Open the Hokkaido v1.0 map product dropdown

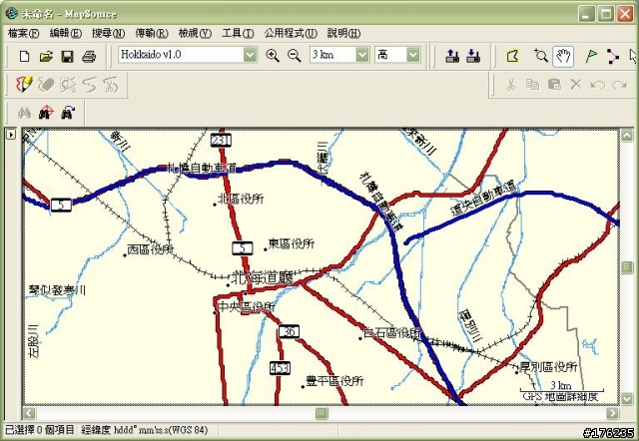[251, 55]
